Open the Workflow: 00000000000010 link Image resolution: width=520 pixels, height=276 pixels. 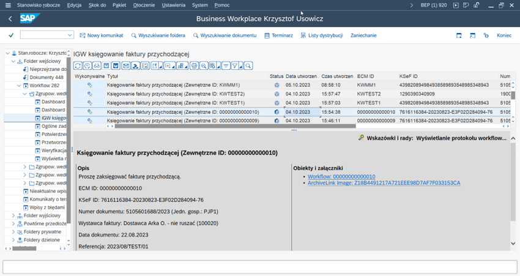tap(341, 177)
